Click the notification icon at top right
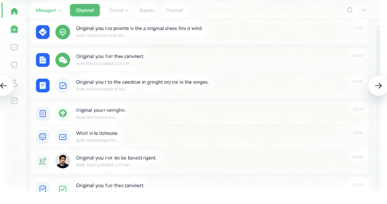This screenshot has width=387, height=204. [350, 10]
